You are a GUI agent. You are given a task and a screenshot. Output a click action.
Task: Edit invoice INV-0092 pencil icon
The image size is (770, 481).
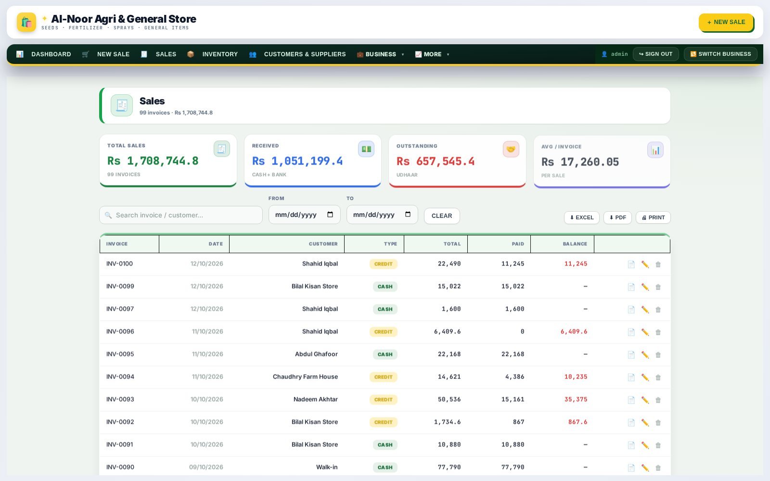(x=645, y=422)
